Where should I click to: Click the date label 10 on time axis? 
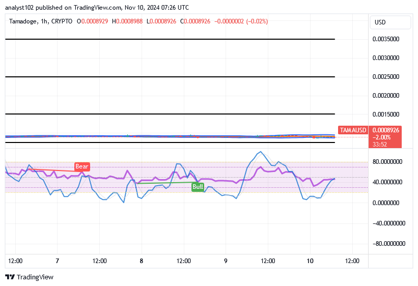point(310,261)
